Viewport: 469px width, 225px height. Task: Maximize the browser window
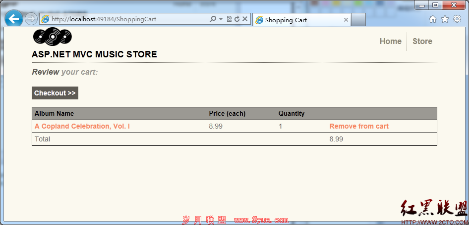(x=435, y=5)
